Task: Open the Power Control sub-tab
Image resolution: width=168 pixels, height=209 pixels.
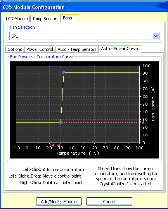Action: pyautogui.click(x=40, y=49)
